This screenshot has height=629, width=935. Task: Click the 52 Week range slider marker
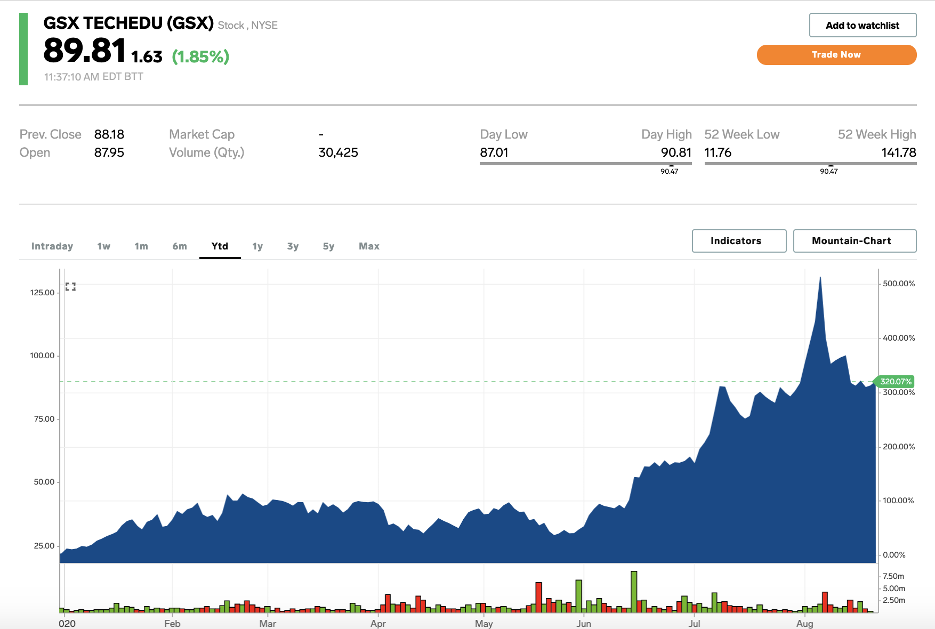(x=831, y=165)
